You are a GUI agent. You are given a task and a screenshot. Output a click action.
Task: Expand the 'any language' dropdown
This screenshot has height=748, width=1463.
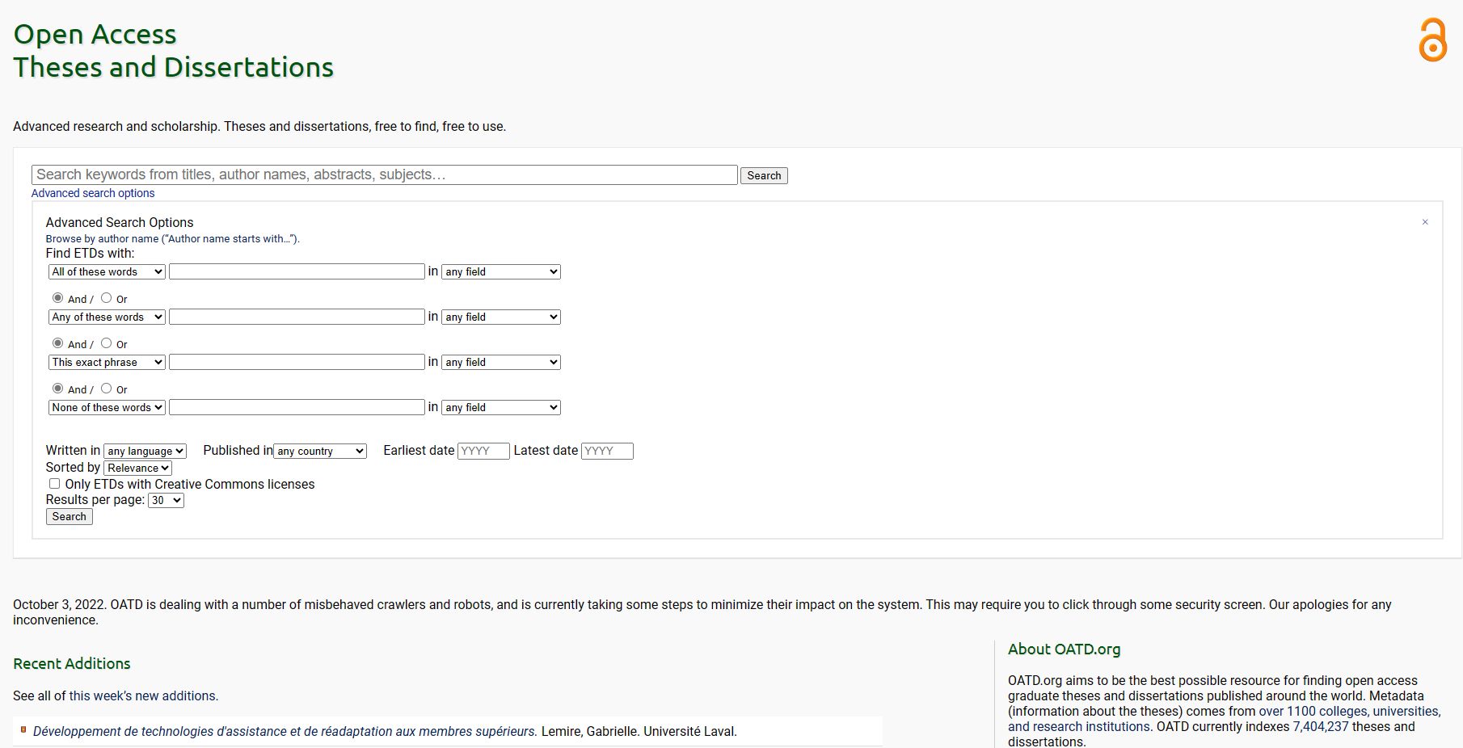(x=145, y=451)
